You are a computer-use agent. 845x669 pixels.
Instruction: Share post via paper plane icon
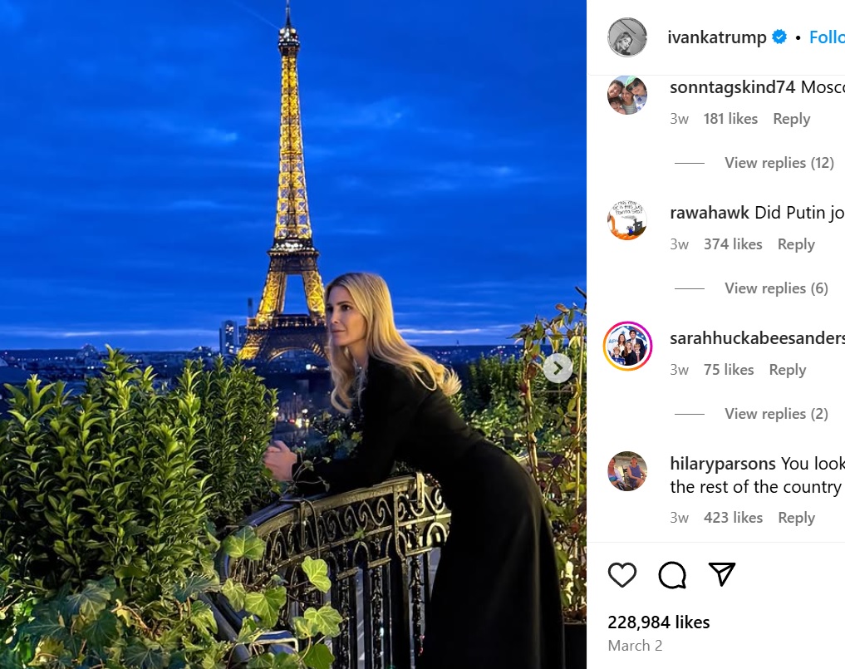point(721,574)
